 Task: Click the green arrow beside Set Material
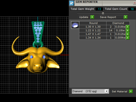(131, 92)
